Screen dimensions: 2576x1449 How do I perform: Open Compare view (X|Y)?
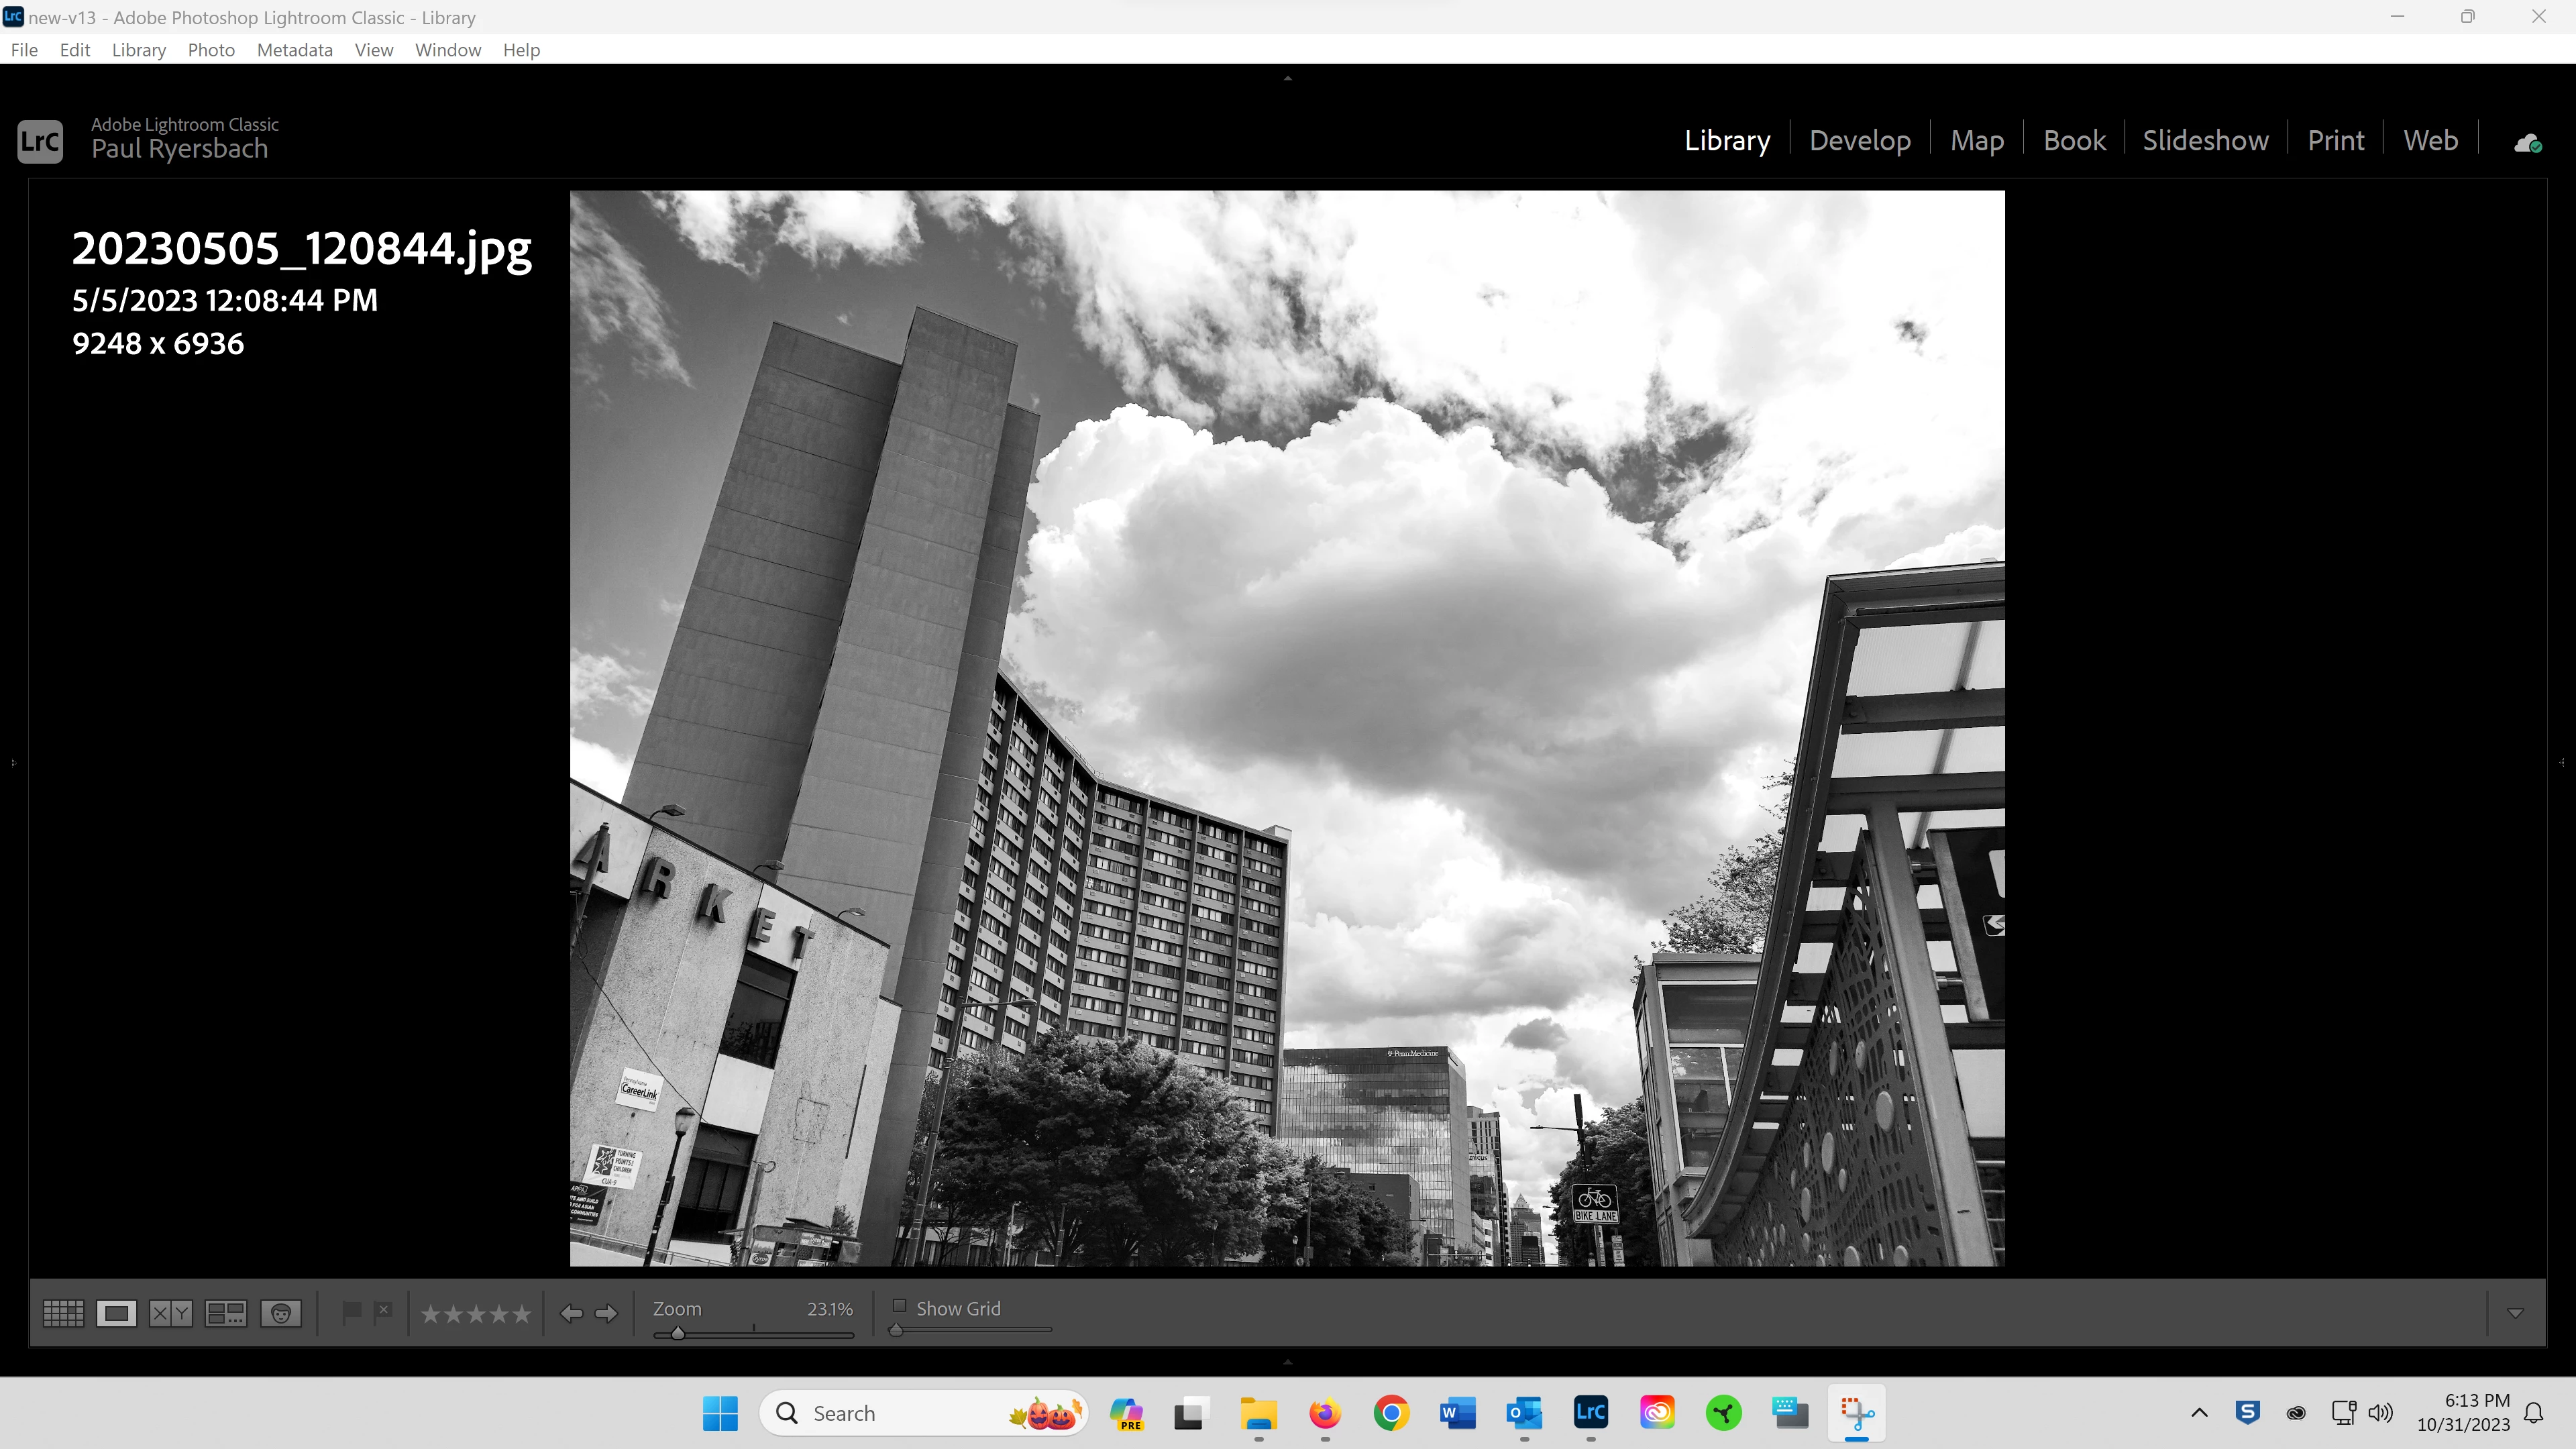170,1313
